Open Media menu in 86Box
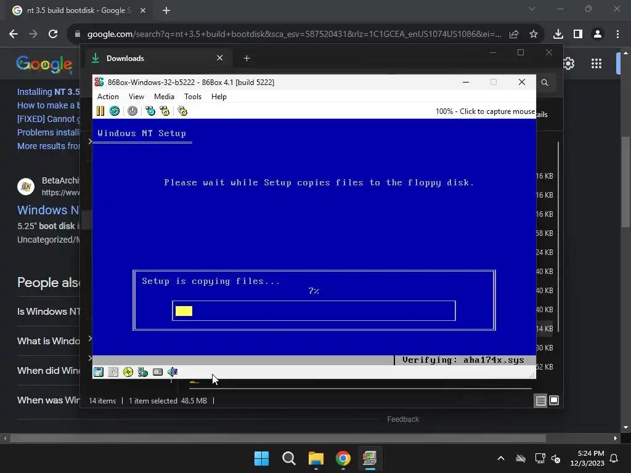The width and height of the screenshot is (631, 473). click(x=164, y=97)
